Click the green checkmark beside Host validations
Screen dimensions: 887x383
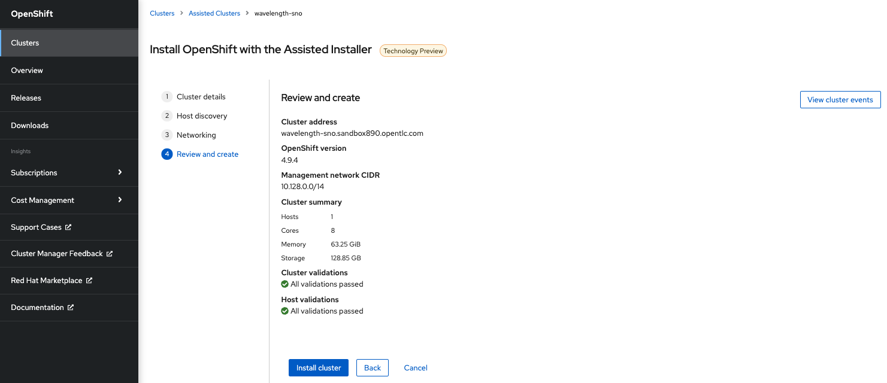pos(284,311)
